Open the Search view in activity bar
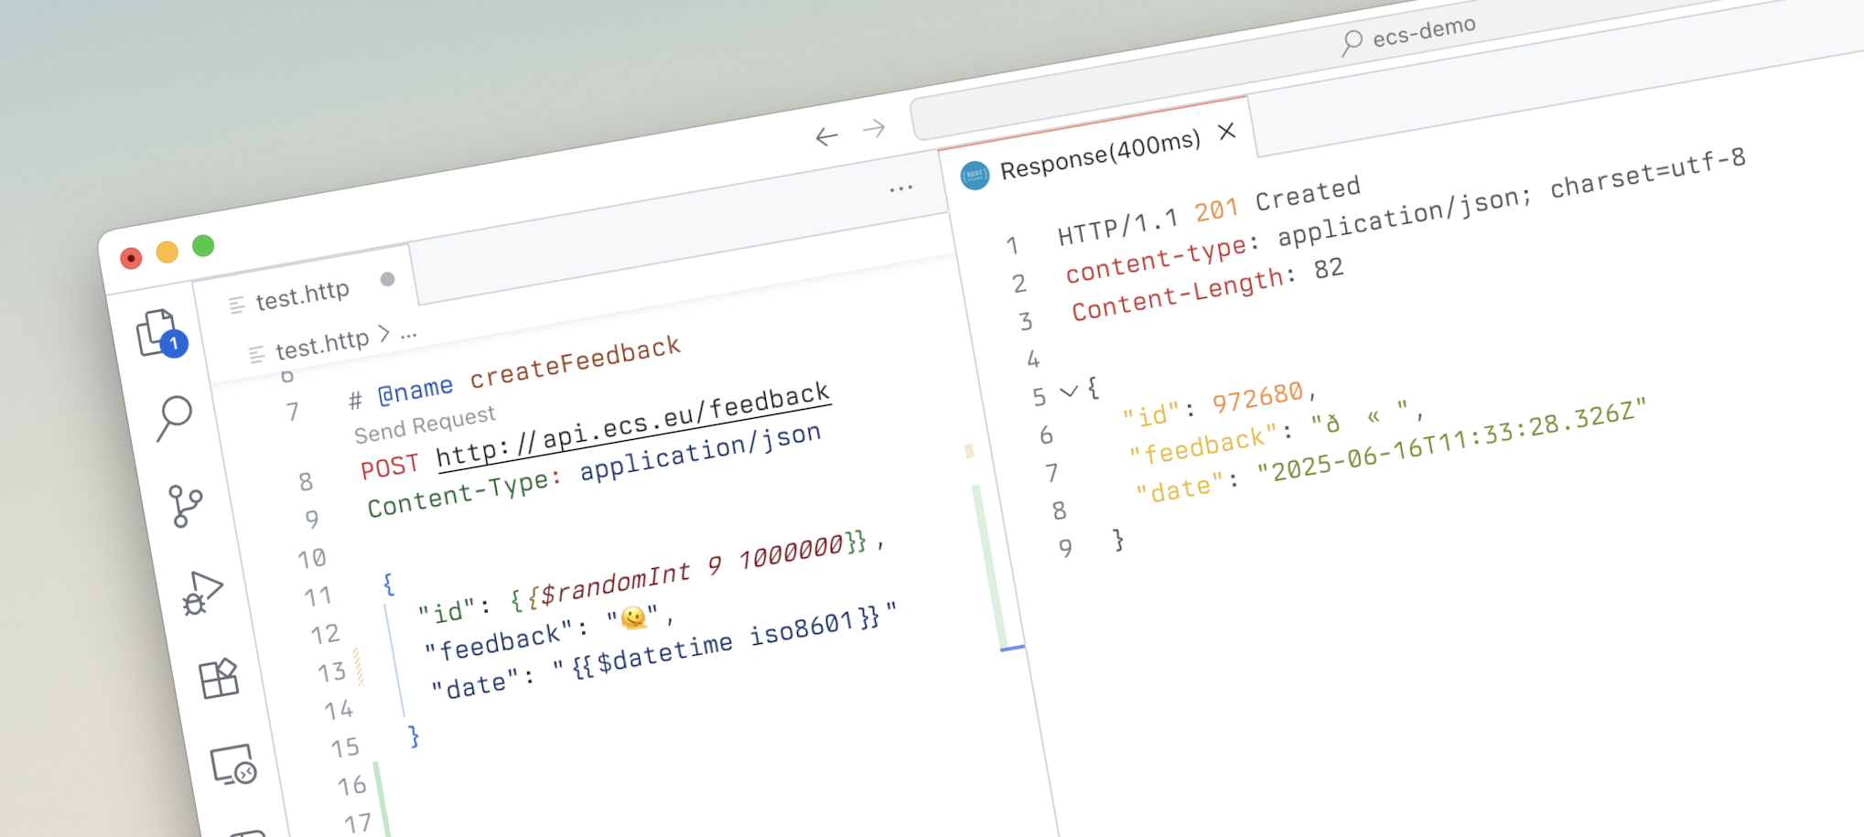This screenshot has width=1864, height=837. click(x=174, y=418)
